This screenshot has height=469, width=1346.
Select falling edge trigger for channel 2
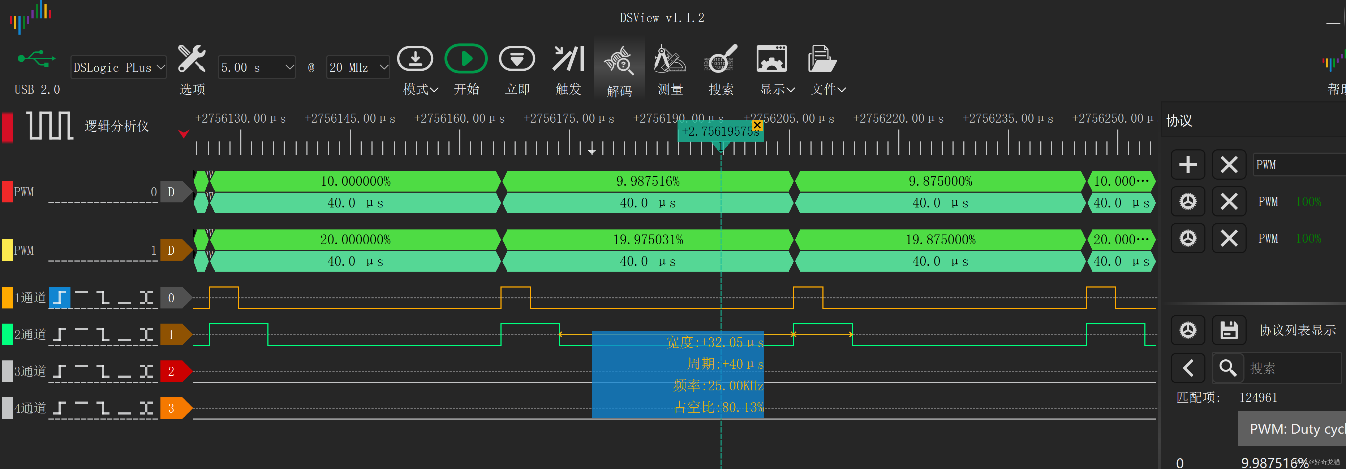coord(103,335)
